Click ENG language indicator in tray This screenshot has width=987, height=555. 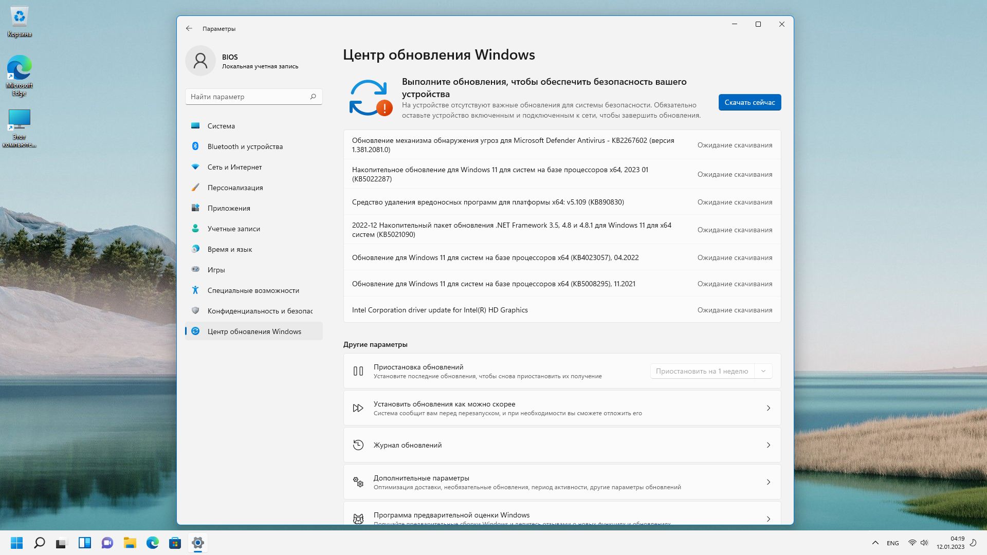click(893, 543)
